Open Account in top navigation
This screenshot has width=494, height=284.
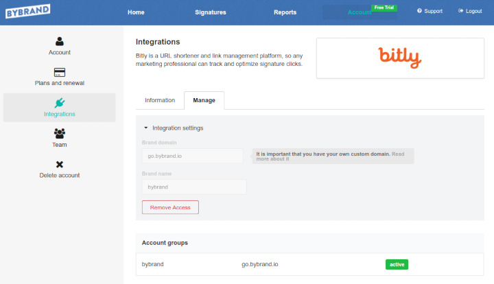pyautogui.click(x=360, y=12)
